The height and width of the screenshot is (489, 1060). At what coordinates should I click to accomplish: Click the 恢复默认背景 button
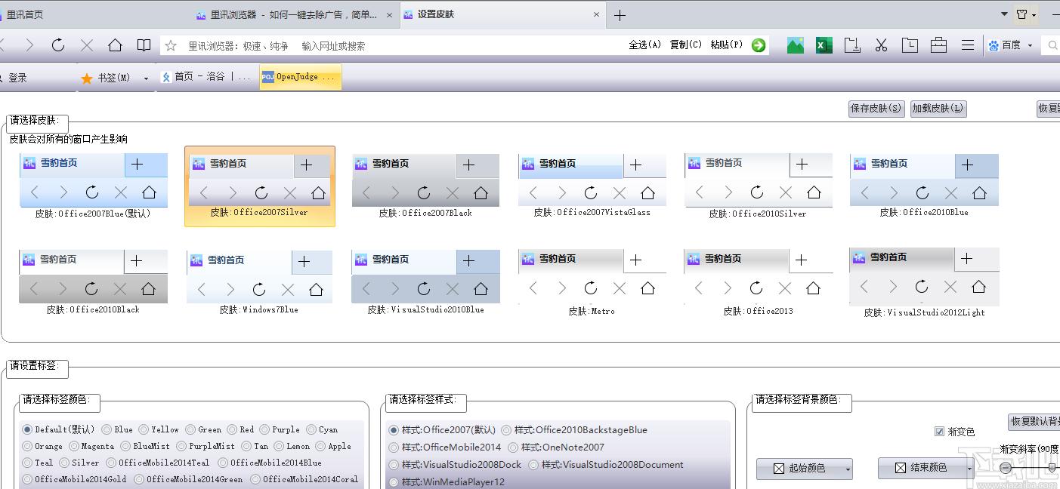pos(1034,421)
